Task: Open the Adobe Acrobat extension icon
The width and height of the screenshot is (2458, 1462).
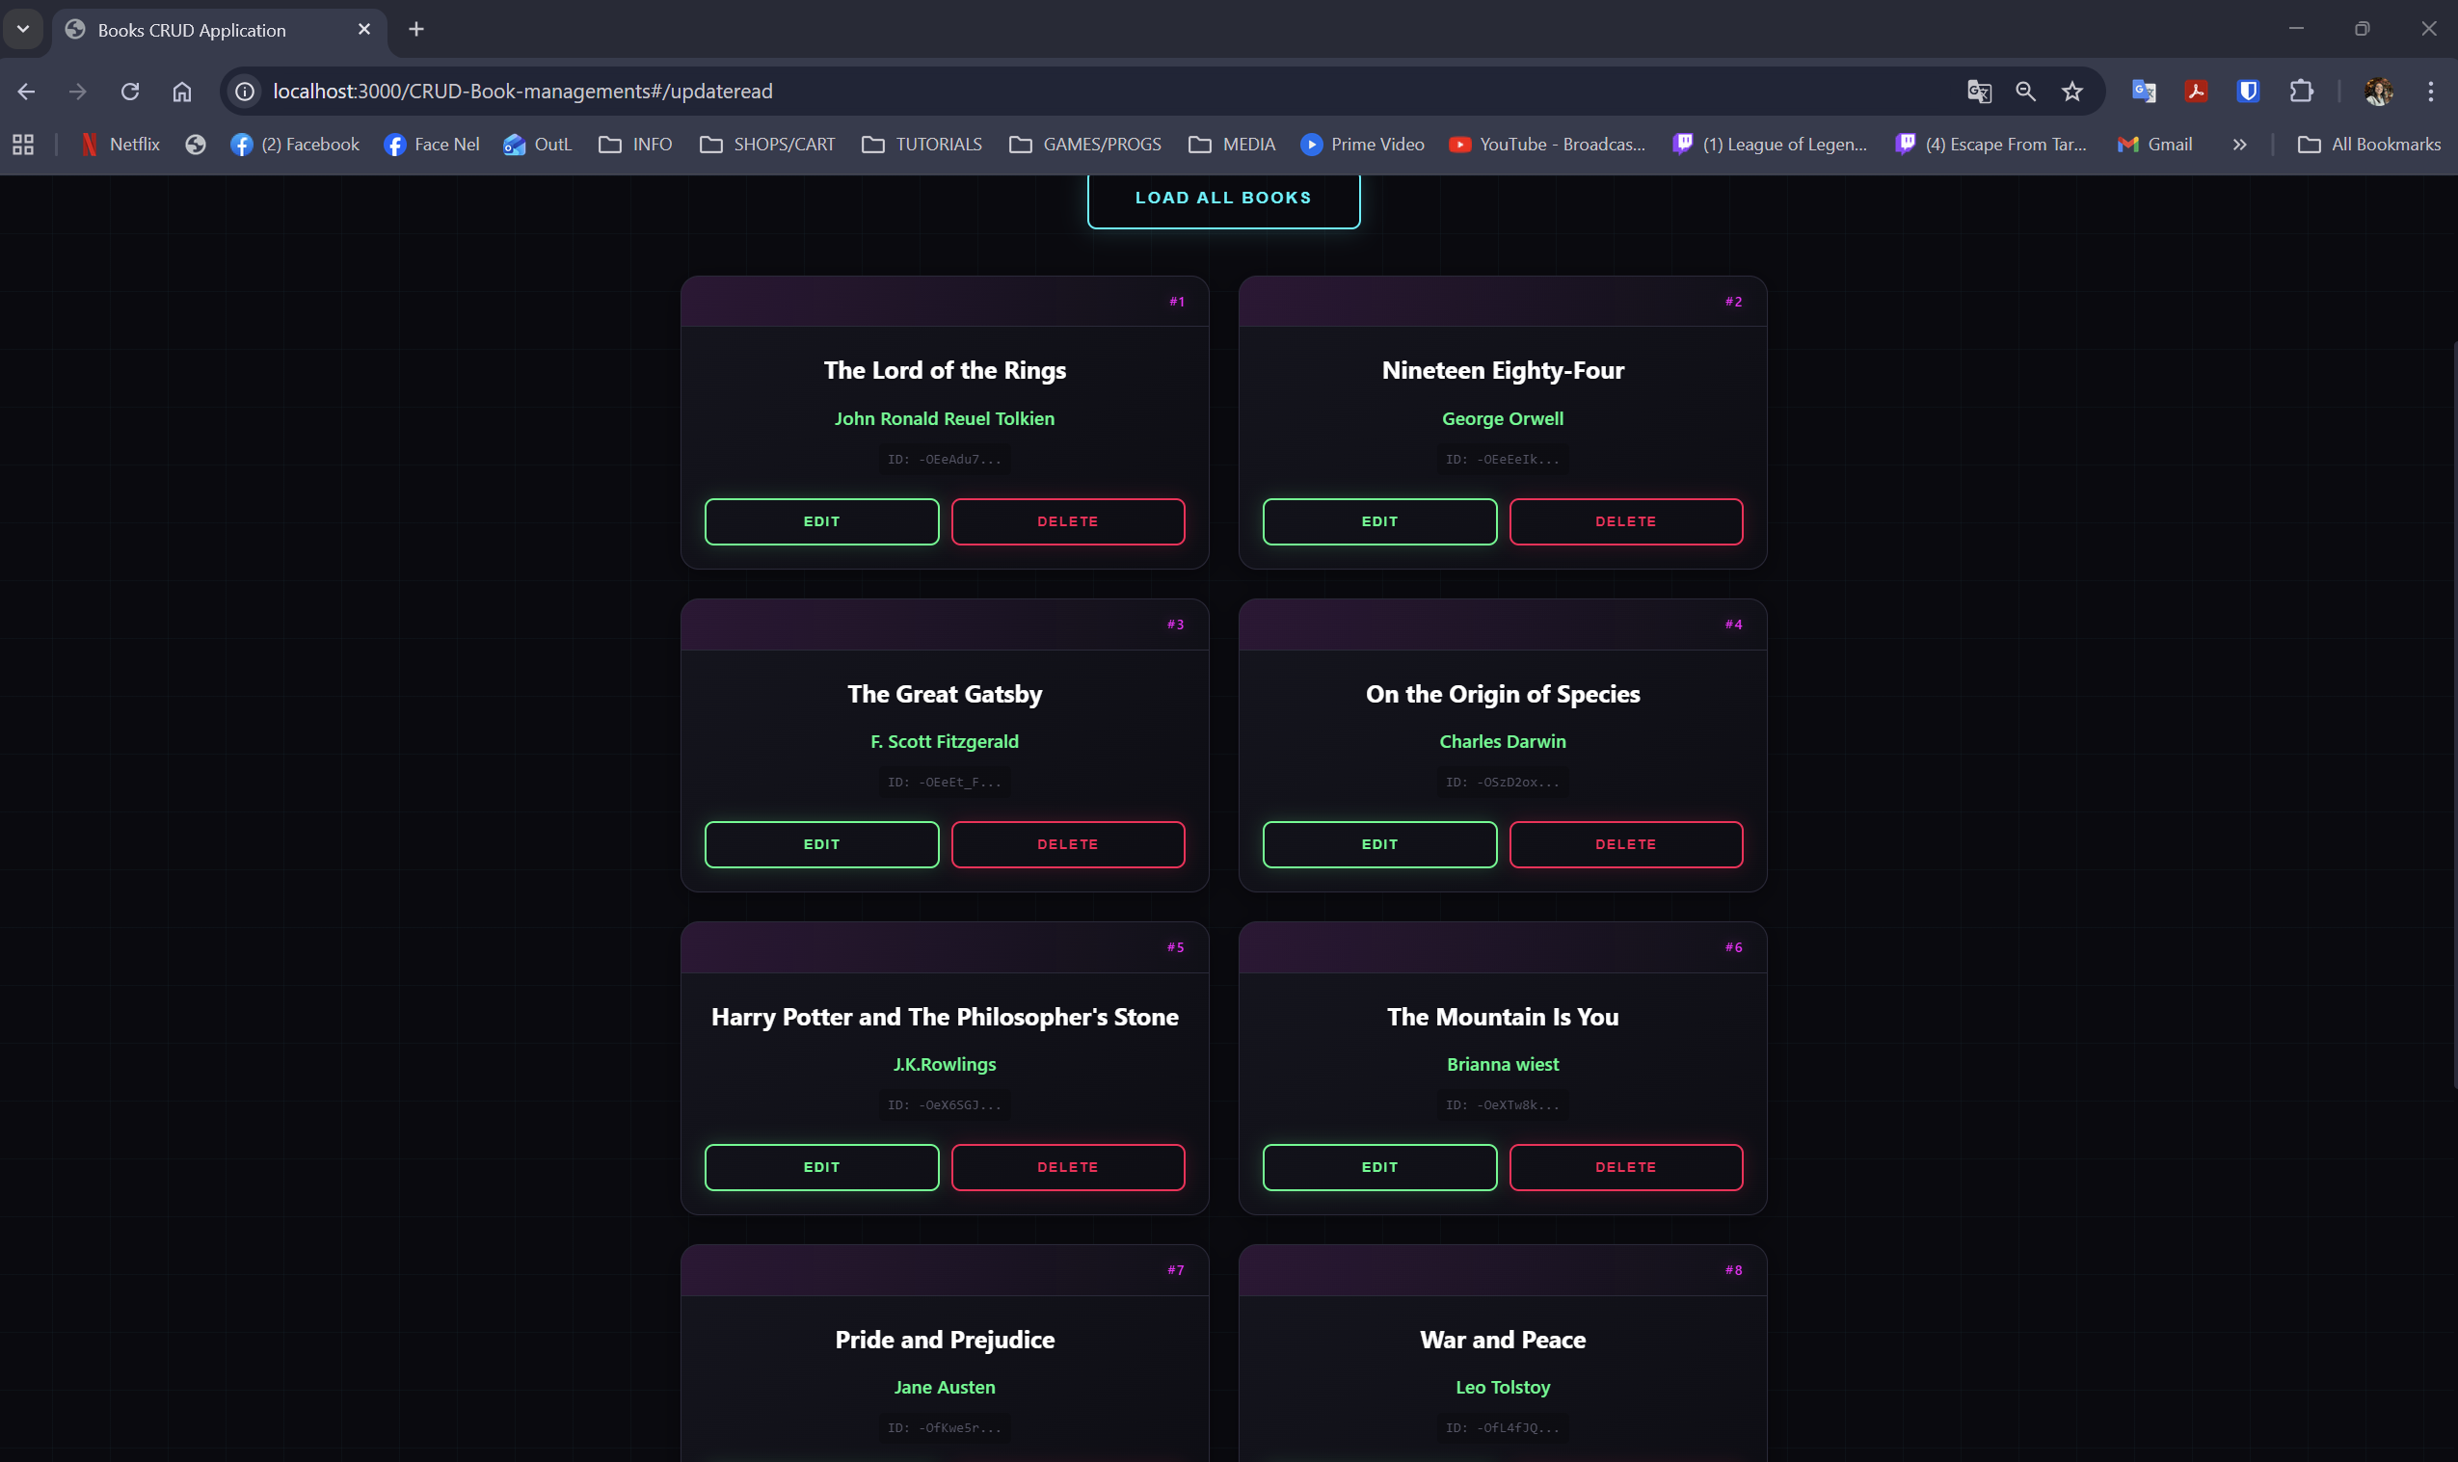Action: coord(2196,92)
